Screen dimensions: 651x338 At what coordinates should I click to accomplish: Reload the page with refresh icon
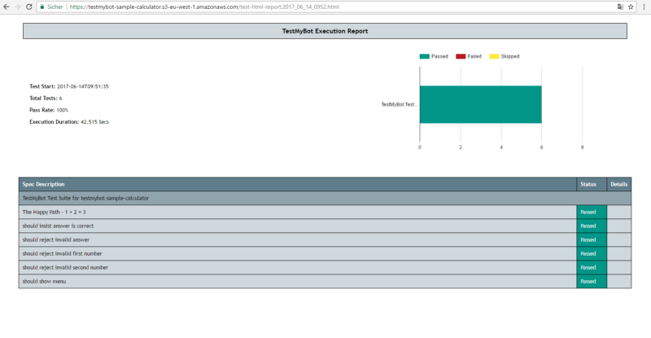28,7
